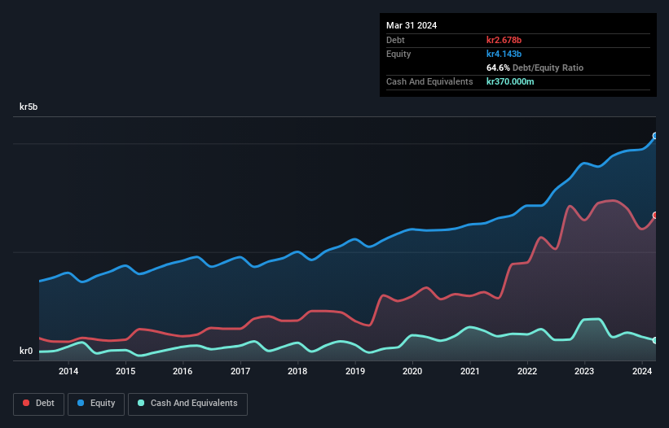
Task: Click the 2014 x-axis label
Action: [68, 371]
